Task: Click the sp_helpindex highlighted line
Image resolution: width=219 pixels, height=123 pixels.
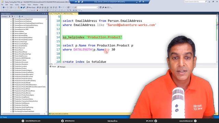Action: [x=92, y=37]
